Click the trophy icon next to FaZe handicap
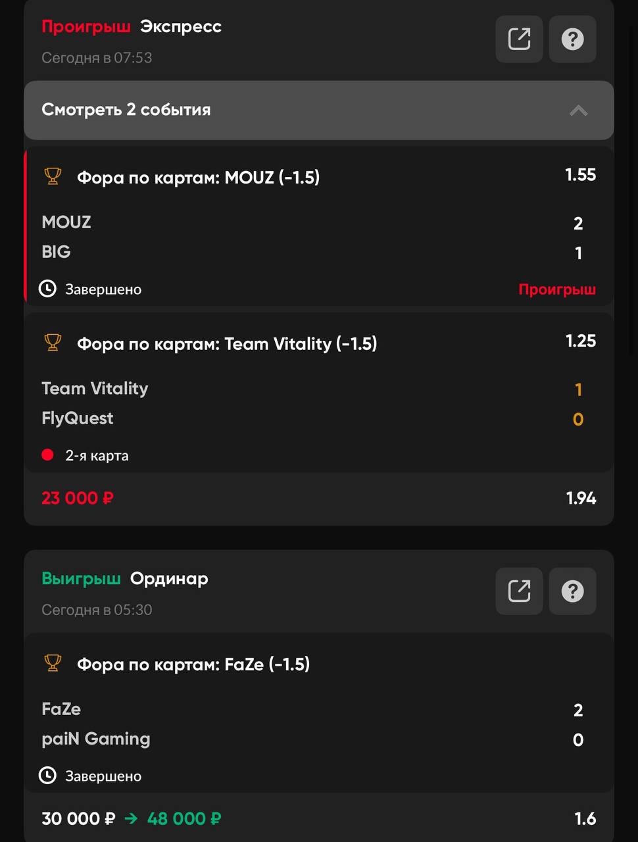The width and height of the screenshot is (638, 842). (53, 663)
